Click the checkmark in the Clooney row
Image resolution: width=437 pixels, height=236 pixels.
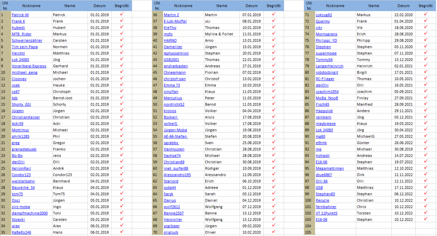pyautogui.click(x=122, y=78)
